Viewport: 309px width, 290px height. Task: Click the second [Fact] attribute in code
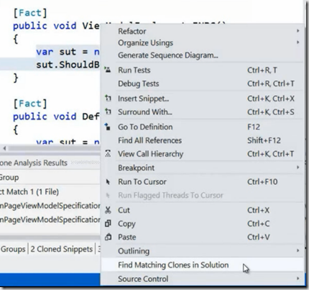click(x=30, y=104)
